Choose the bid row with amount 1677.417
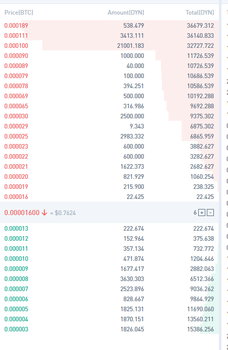The width and height of the screenshot is (228, 350). tap(109, 269)
